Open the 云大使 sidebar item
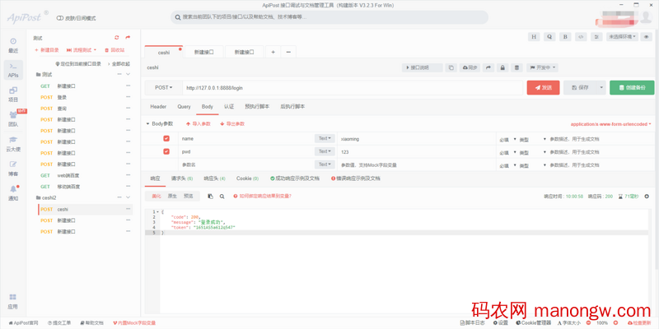 tap(13, 144)
